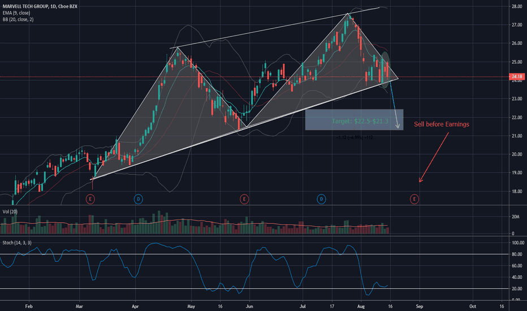
Task: Click the 28.00 price axis label
Action: click(x=517, y=6)
